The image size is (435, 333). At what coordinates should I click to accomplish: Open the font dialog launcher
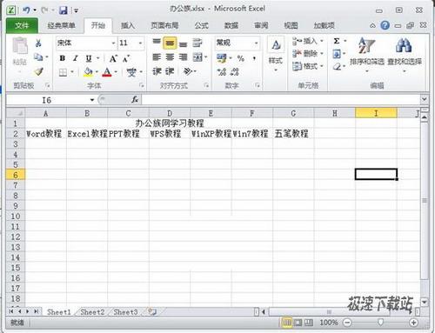click(x=141, y=85)
